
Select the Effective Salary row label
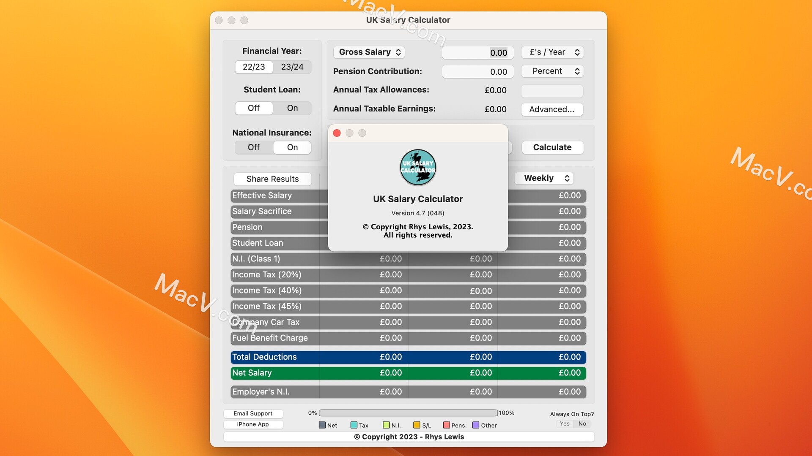262,195
